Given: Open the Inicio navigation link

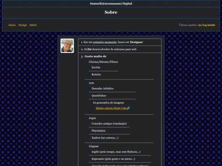Looking at the screenshot, I should coord(12,25).
